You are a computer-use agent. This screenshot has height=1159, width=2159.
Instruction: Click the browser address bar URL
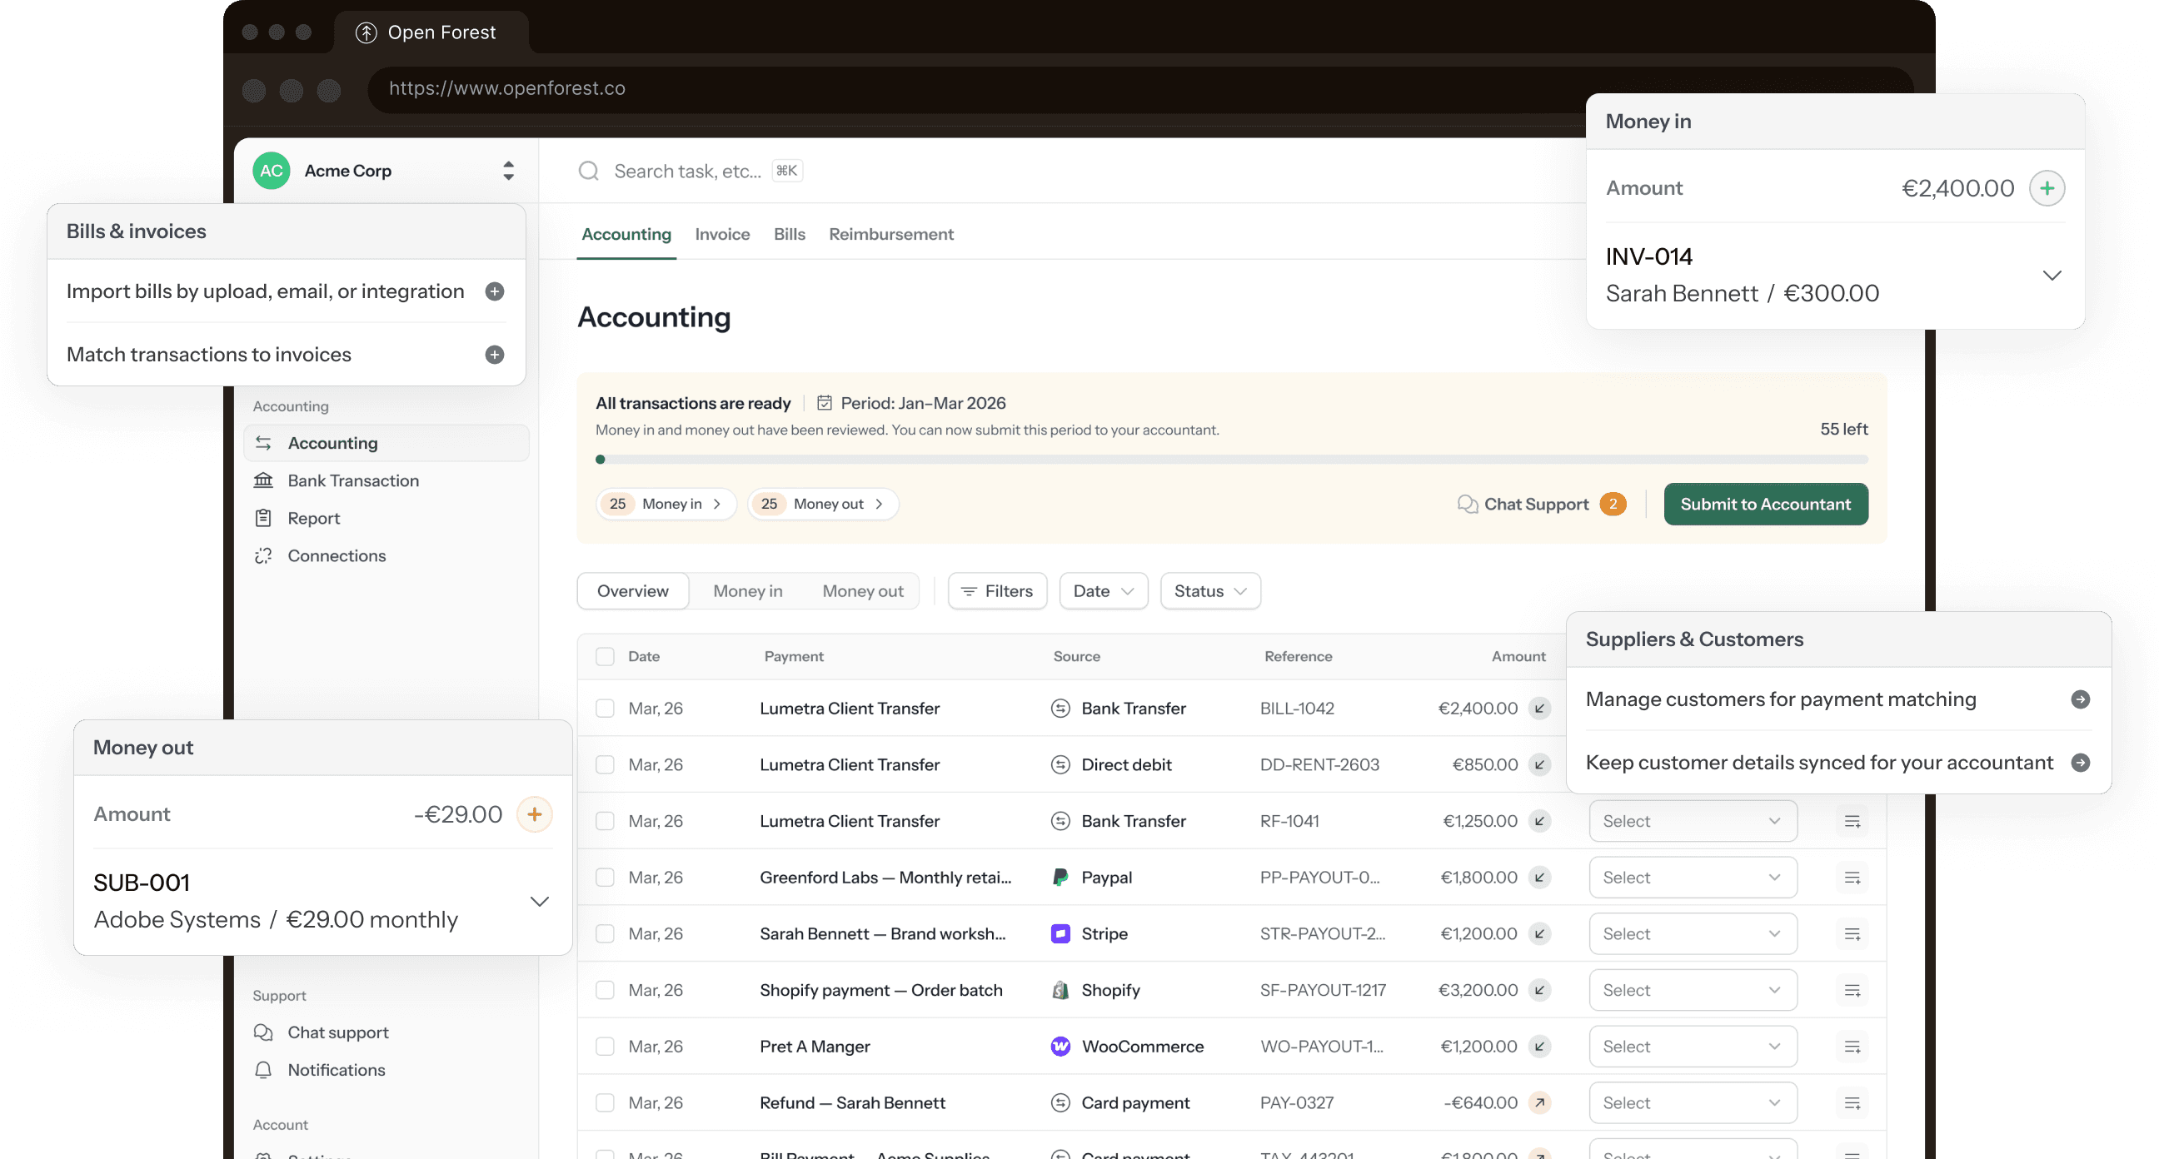pos(507,89)
